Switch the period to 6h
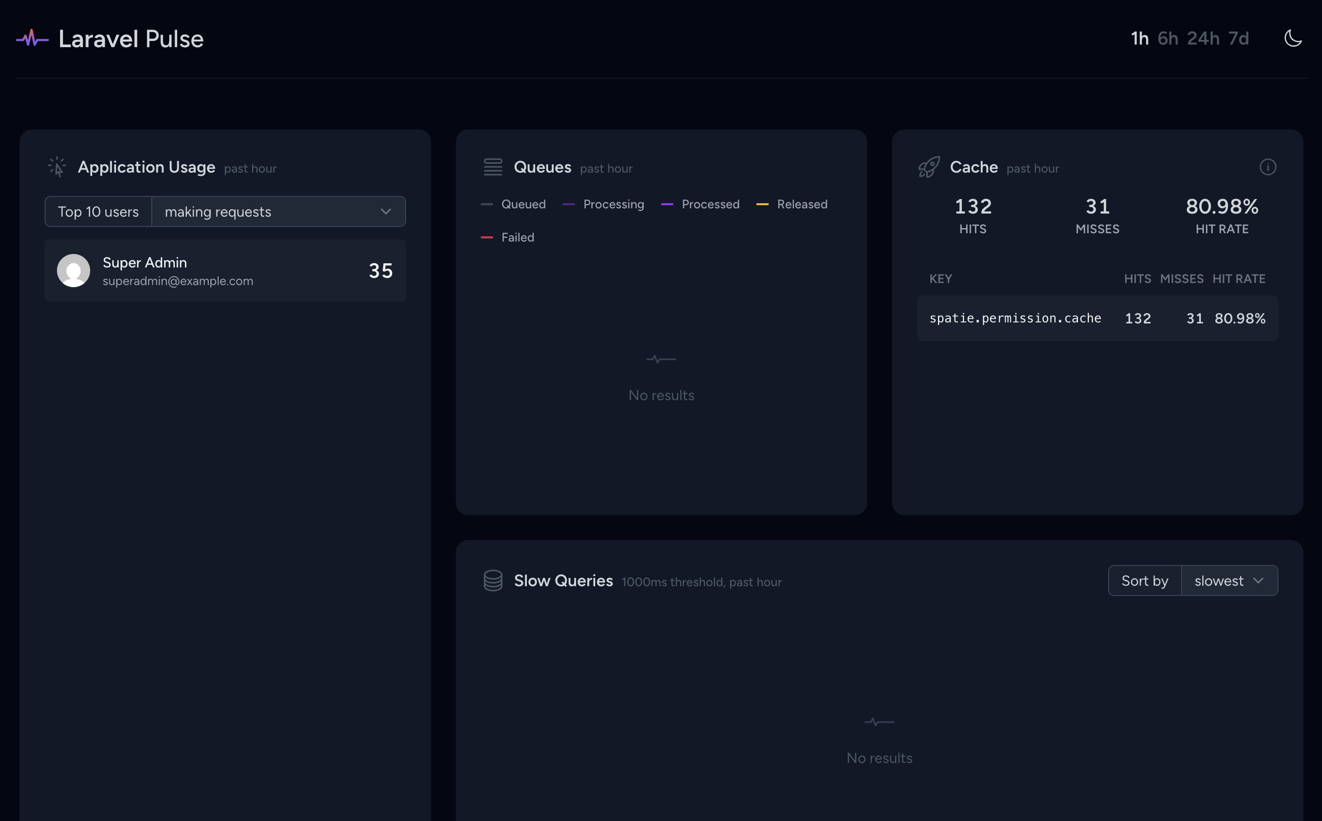Screen dimensions: 1322x821 pos(1168,38)
